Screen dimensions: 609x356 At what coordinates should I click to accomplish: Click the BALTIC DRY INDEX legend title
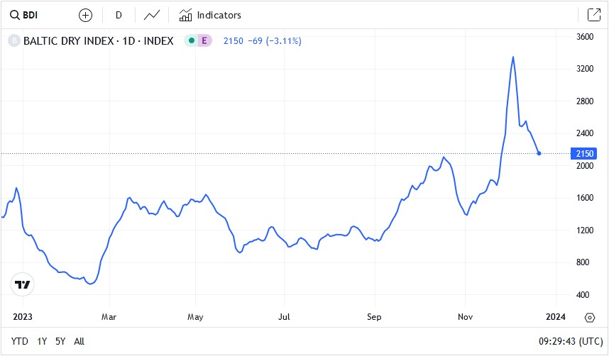98,41
